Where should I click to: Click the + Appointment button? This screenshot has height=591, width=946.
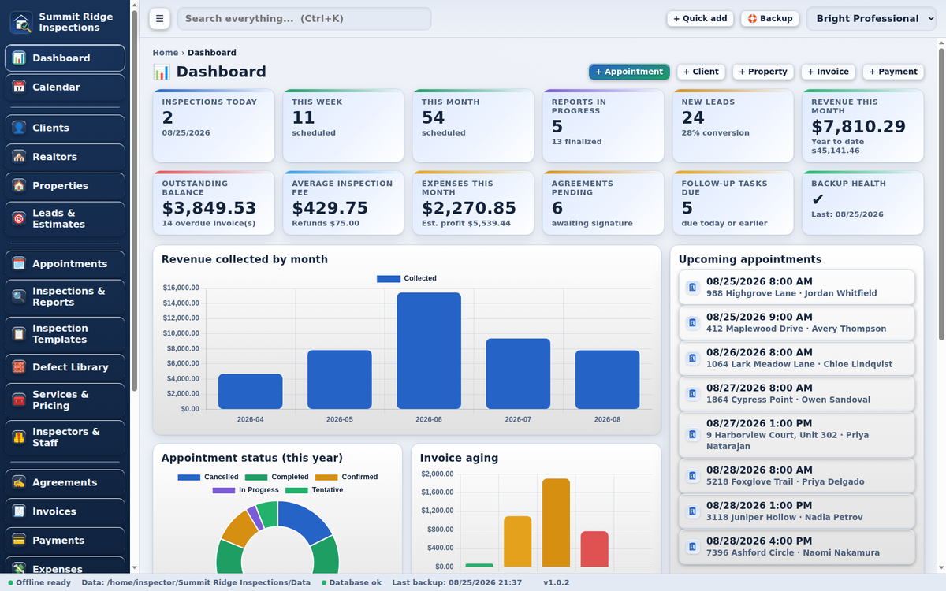629,72
